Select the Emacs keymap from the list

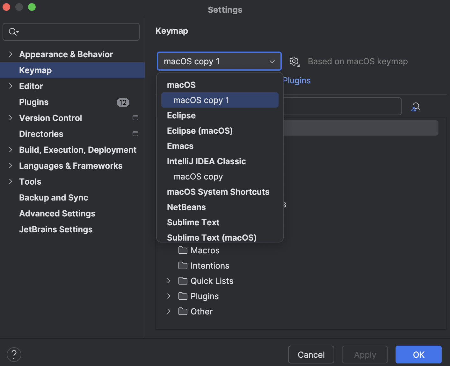[x=180, y=146]
